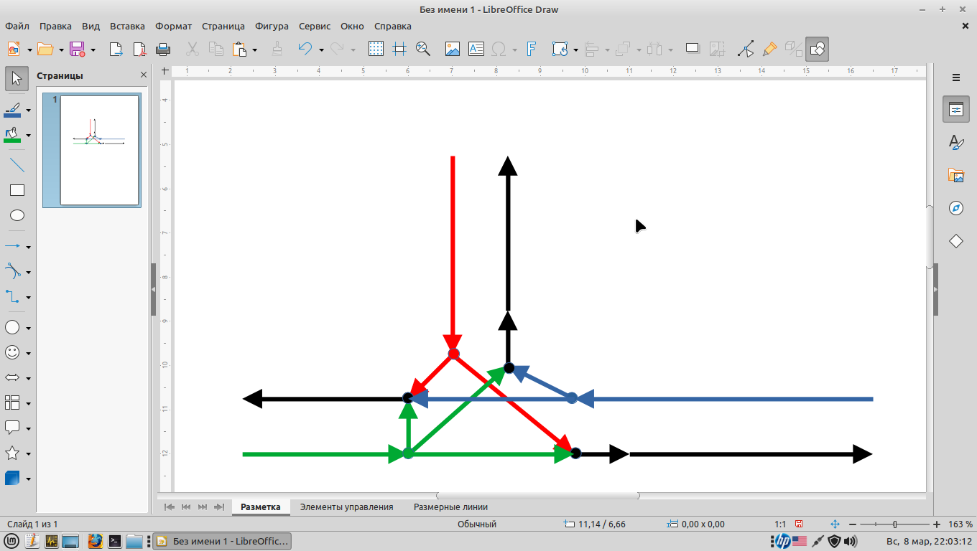Viewport: 977px width, 551px height.
Task: Click the Insert Line tool
Action: tap(17, 164)
